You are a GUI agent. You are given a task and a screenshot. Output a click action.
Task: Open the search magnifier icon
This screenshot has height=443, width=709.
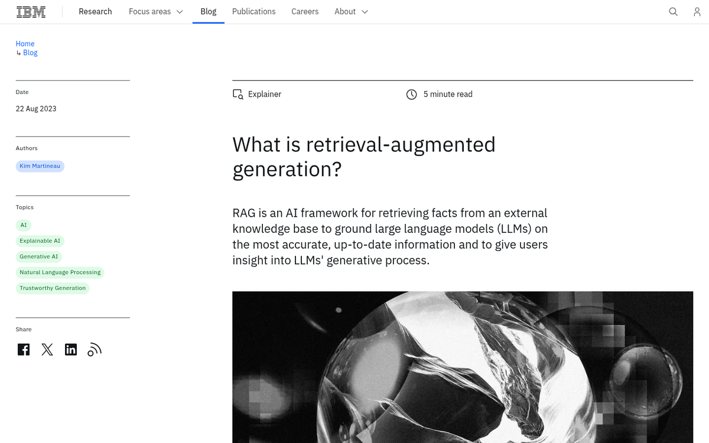673,12
